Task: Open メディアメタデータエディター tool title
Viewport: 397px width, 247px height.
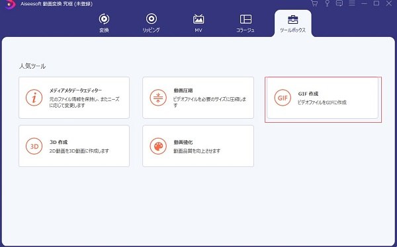Action: click(75, 90)
